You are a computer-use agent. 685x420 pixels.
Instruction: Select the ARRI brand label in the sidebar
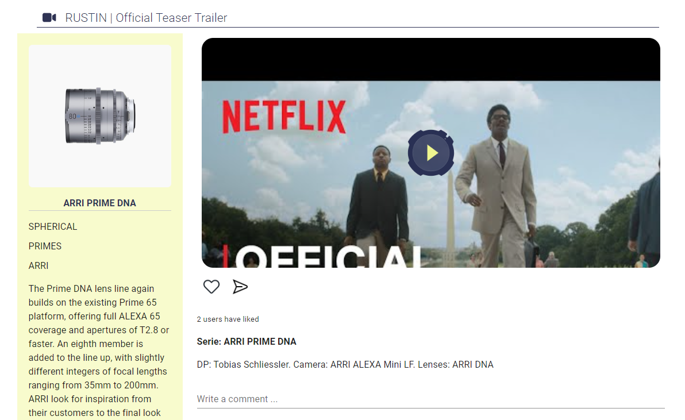[x=39, y=265]
